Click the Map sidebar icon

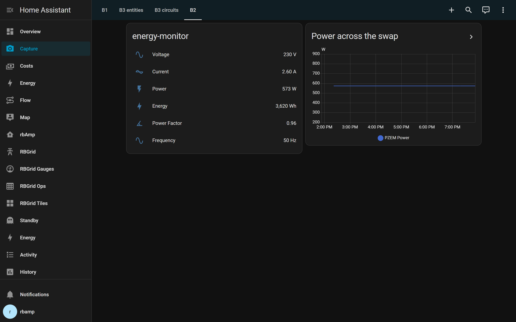pyautogui.click(x=10, y=117)
